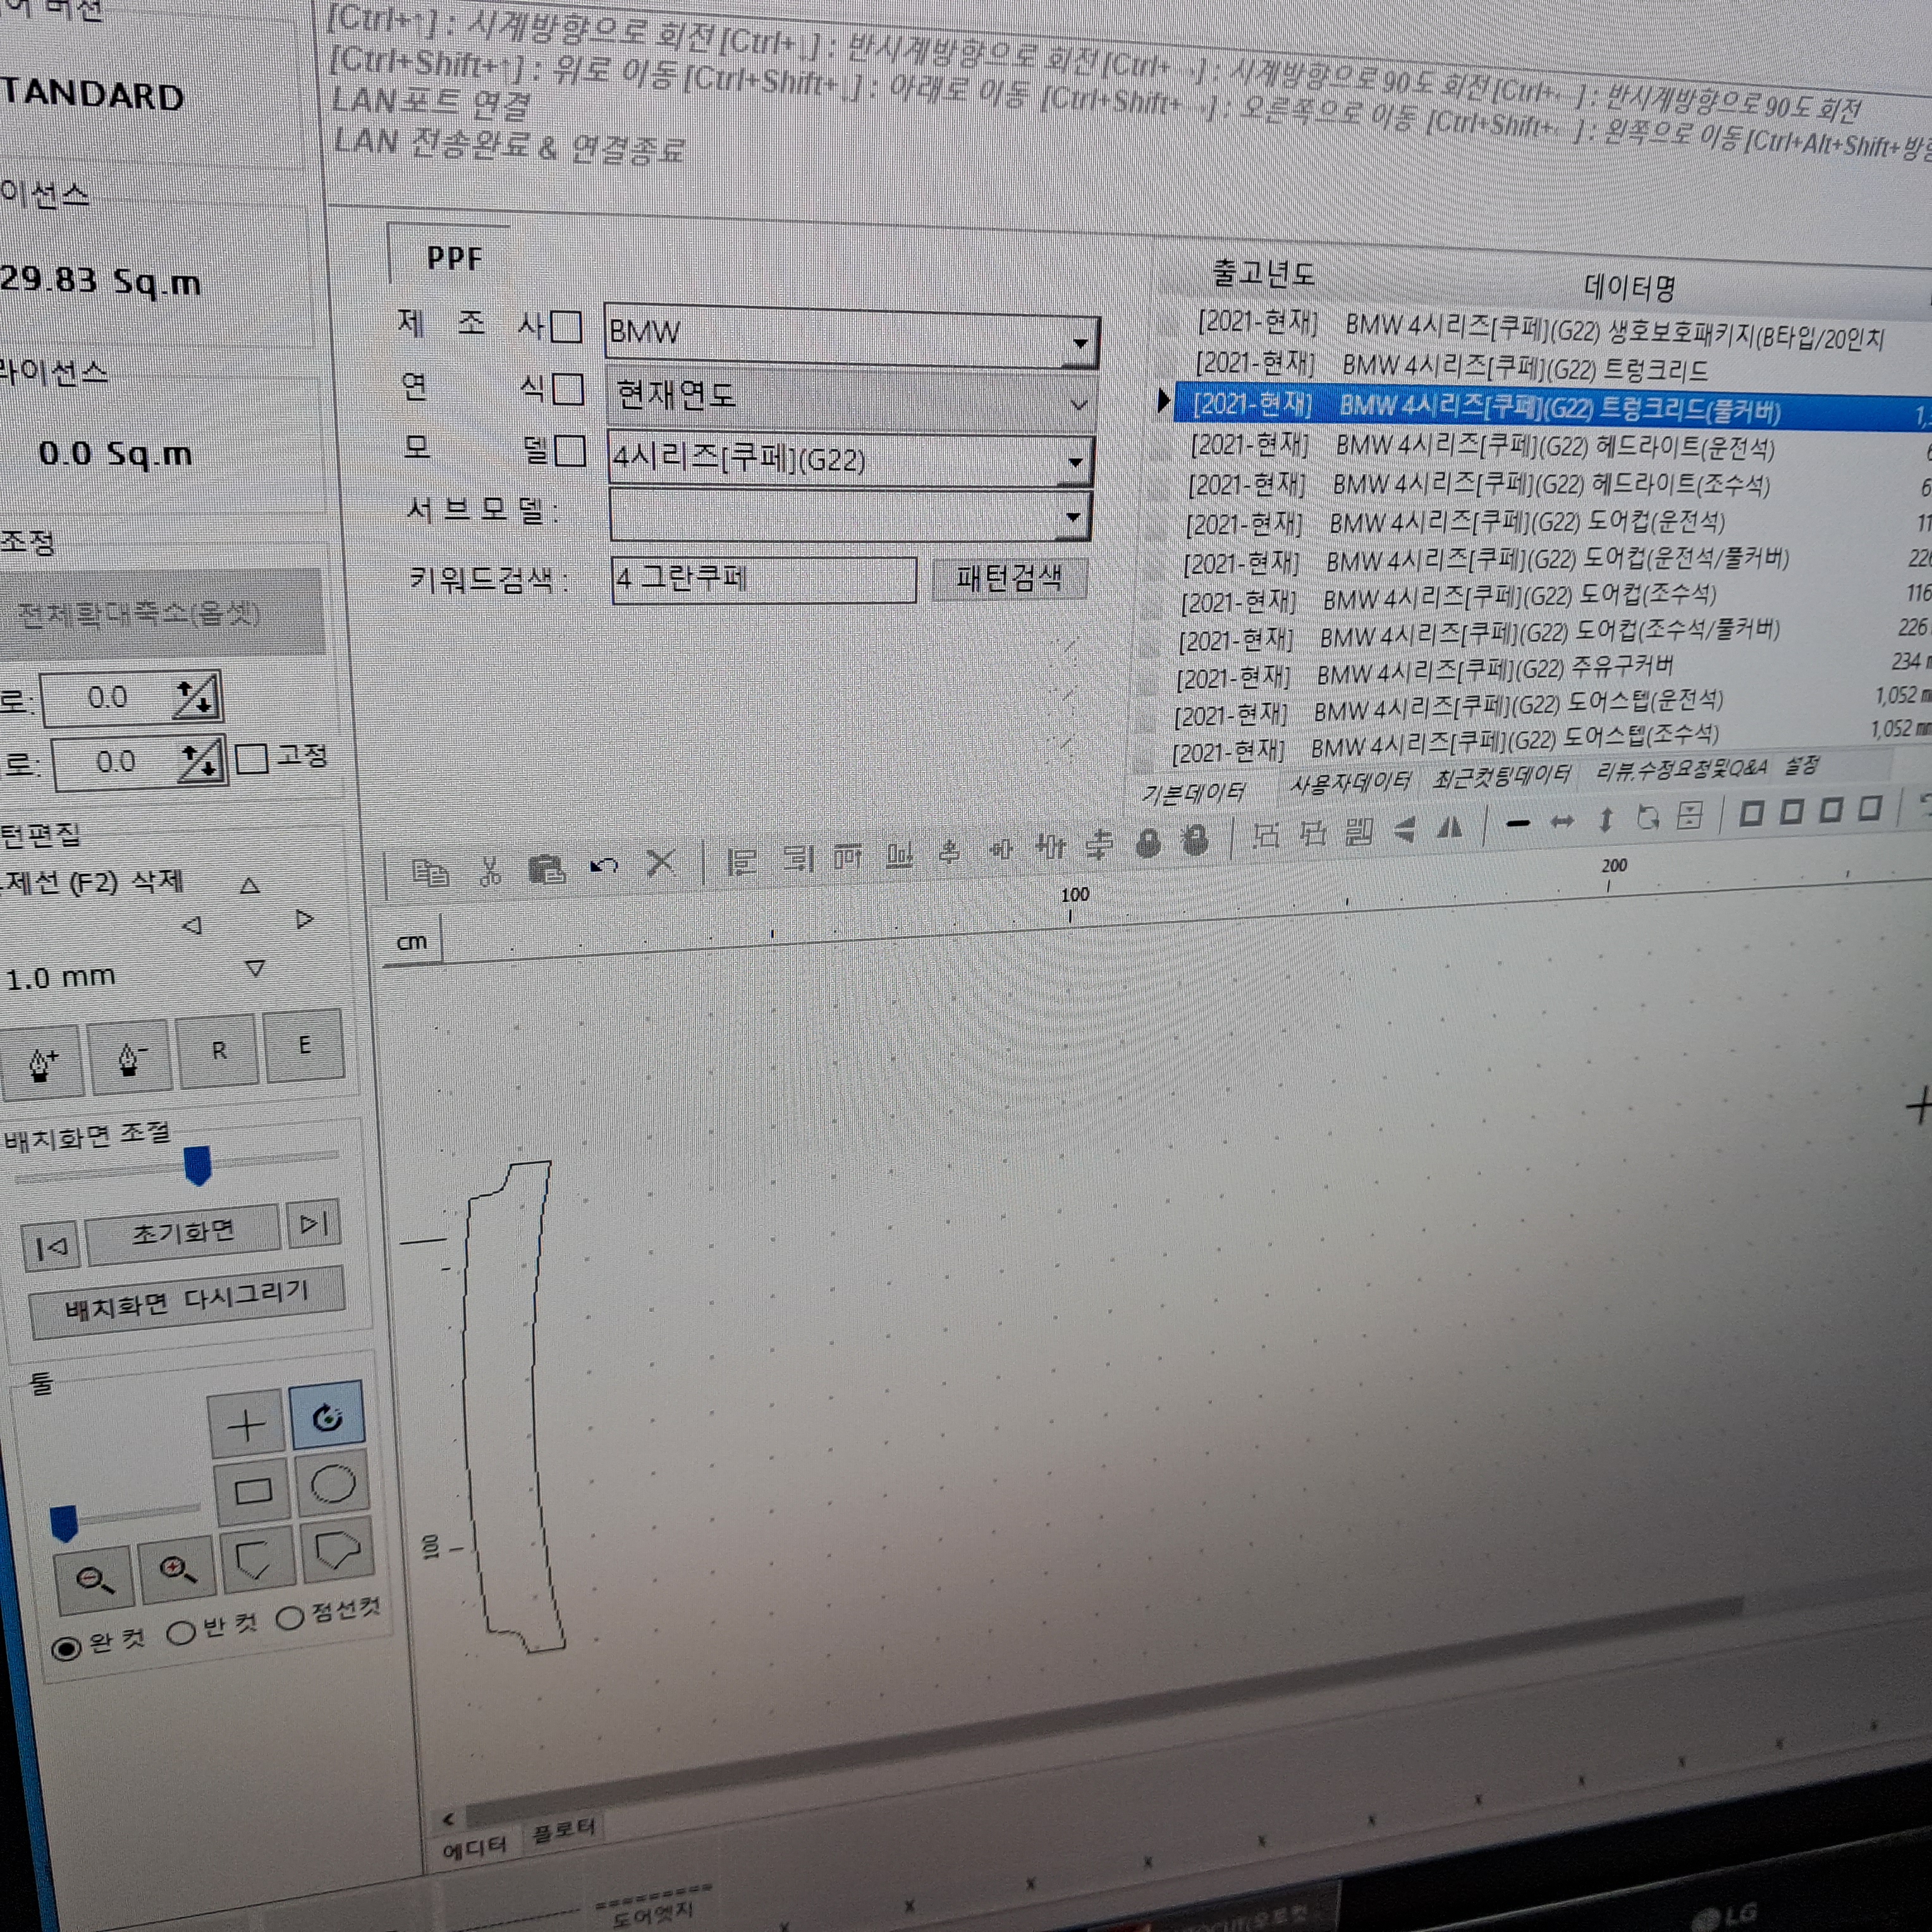Click the 키워드검색 input field
This screenshot has width=1932, height=1932.
tap(763, 580)
